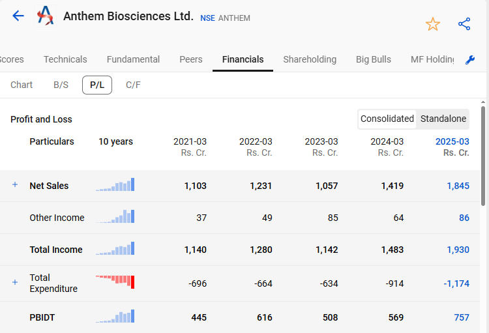This screenshot has height=333, width=489.
Task: Show the C/F cash flow
Action: (133, 85)
